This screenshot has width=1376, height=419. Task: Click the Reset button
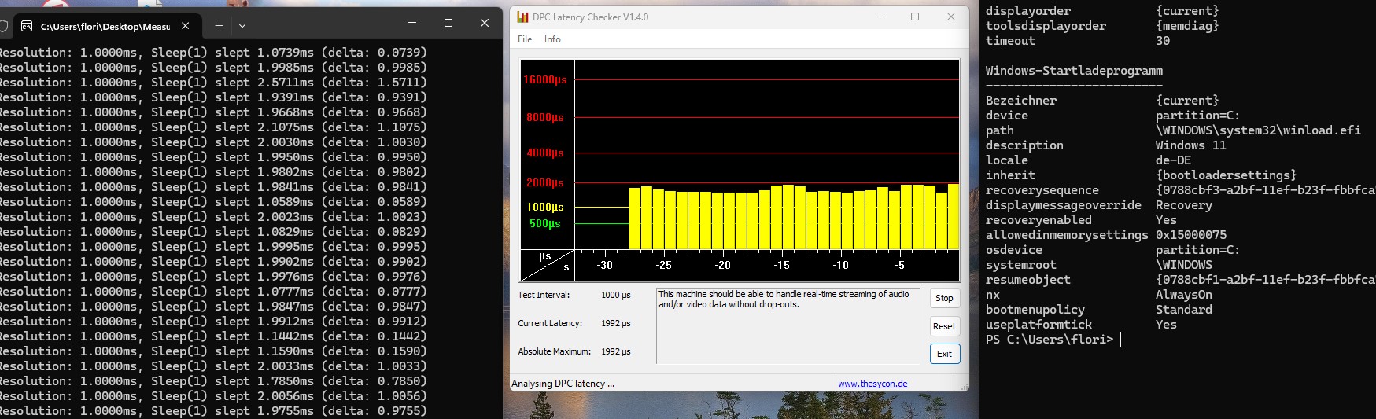(944, 326)
